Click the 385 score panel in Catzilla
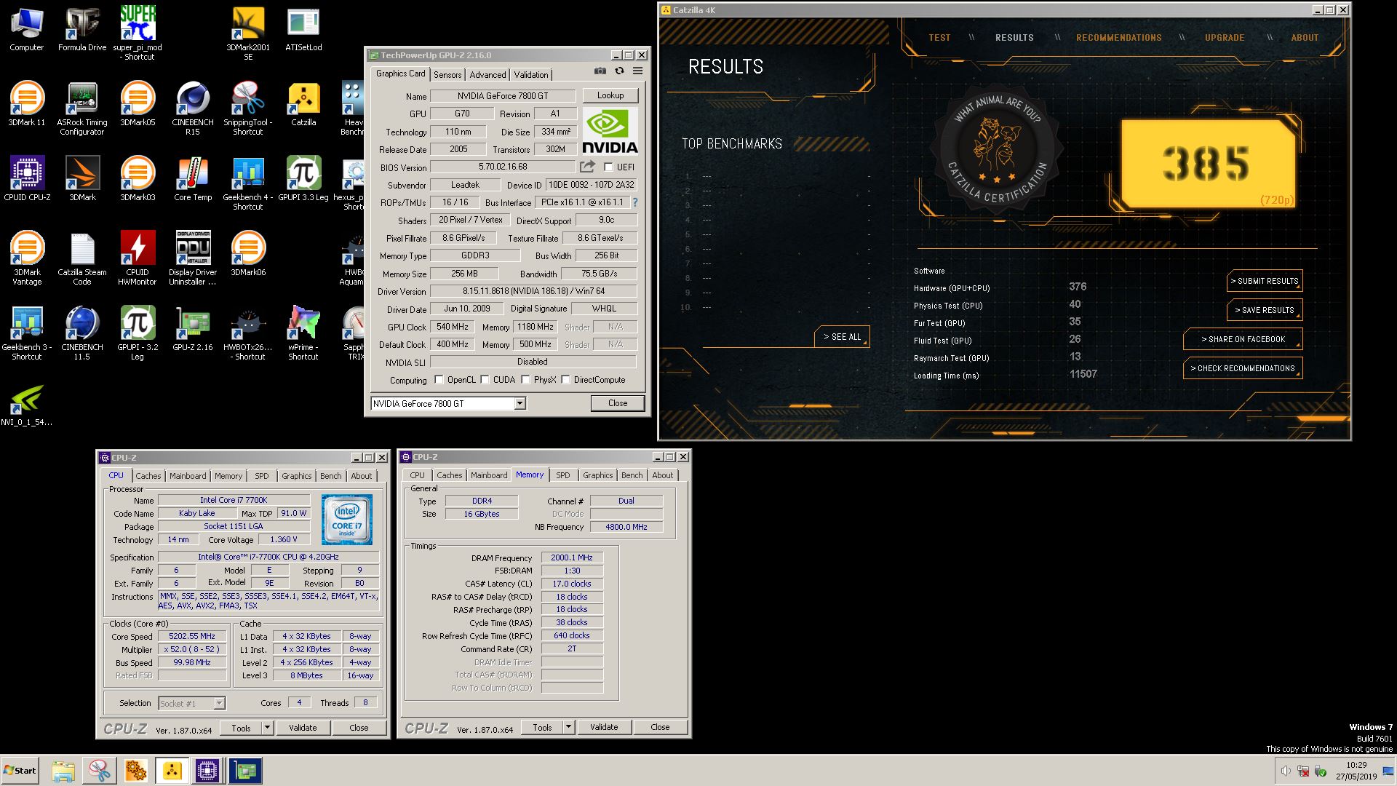Screen dimensions: 1397x786 click(1207, 164)
